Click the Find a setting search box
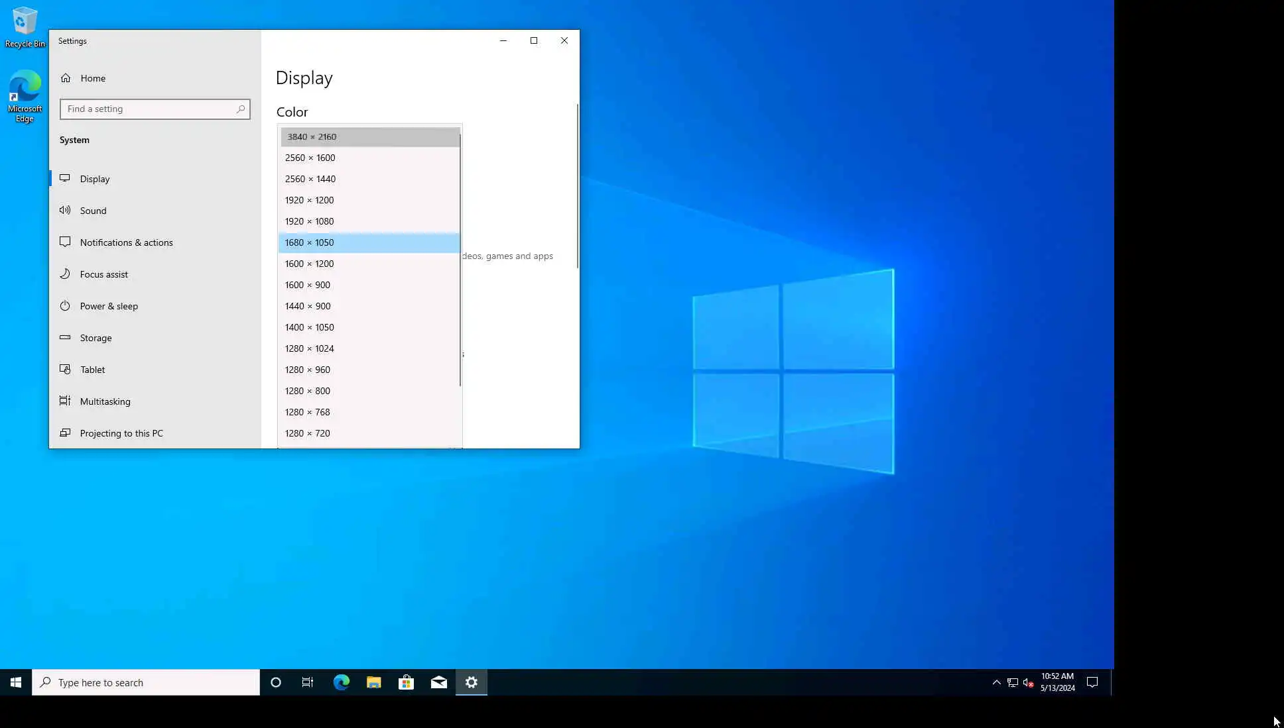The width and height of the screenshot is (1284, 728). pos(149,109)
